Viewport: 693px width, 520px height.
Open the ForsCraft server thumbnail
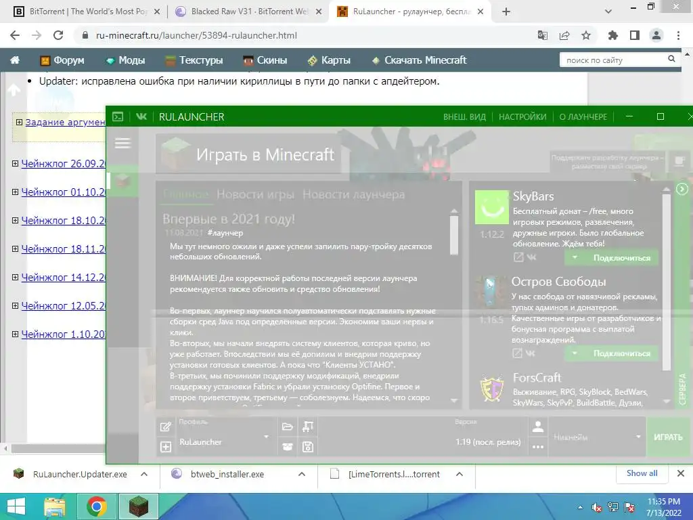492,389
